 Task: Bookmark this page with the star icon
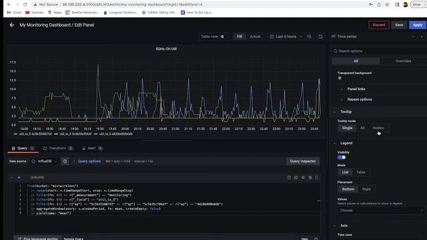coord(387,5)
